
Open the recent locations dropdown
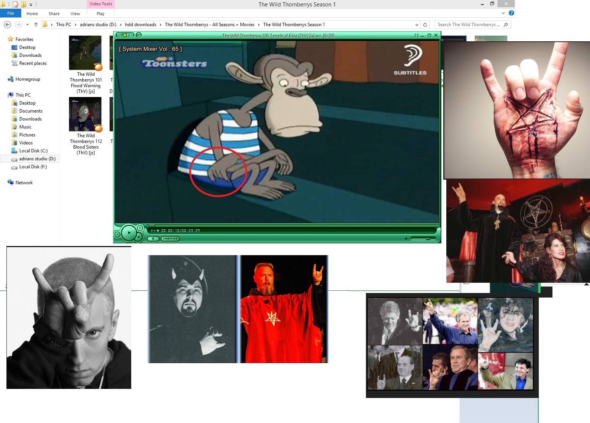[27, 25]
